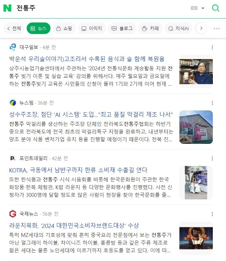226x261 pixels.
Task: Open the KOTRA 한류 소비재 article headline
Action: [78, 170]
